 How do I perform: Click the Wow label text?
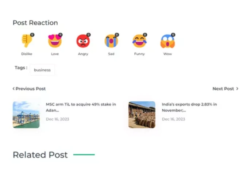pyautogui.click(x=167, y=54)
